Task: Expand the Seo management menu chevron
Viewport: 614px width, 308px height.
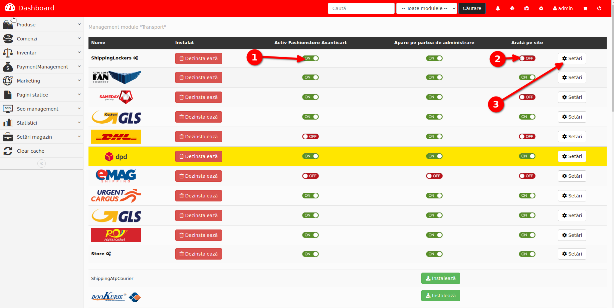Action: coord(79,108)
